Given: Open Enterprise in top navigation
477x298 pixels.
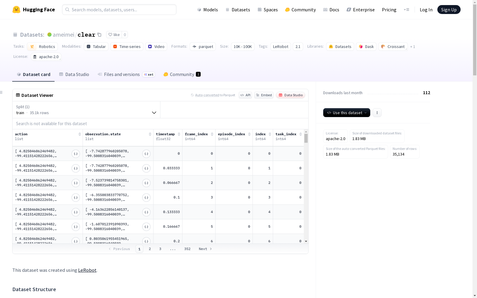Looking at the screenshot, I should 360,10.
